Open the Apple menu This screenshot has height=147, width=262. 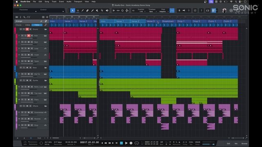click(17, 2)
